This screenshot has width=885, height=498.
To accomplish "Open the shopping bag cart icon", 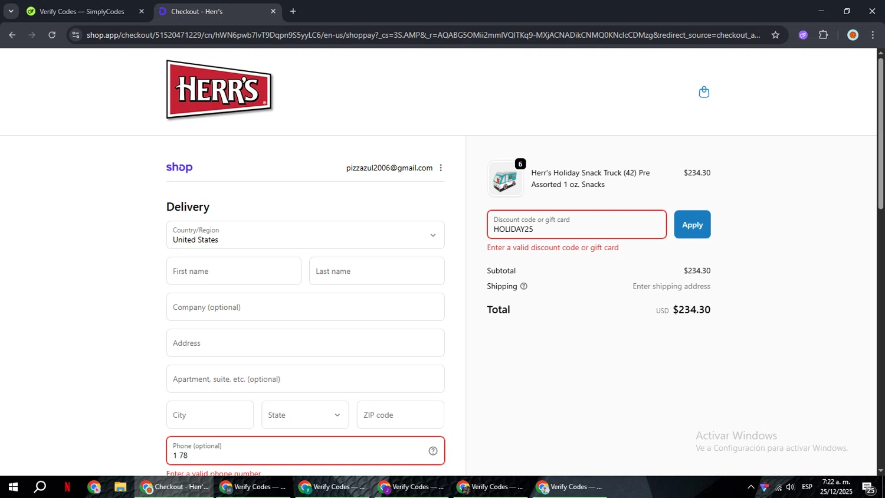I will coord(704,92).
